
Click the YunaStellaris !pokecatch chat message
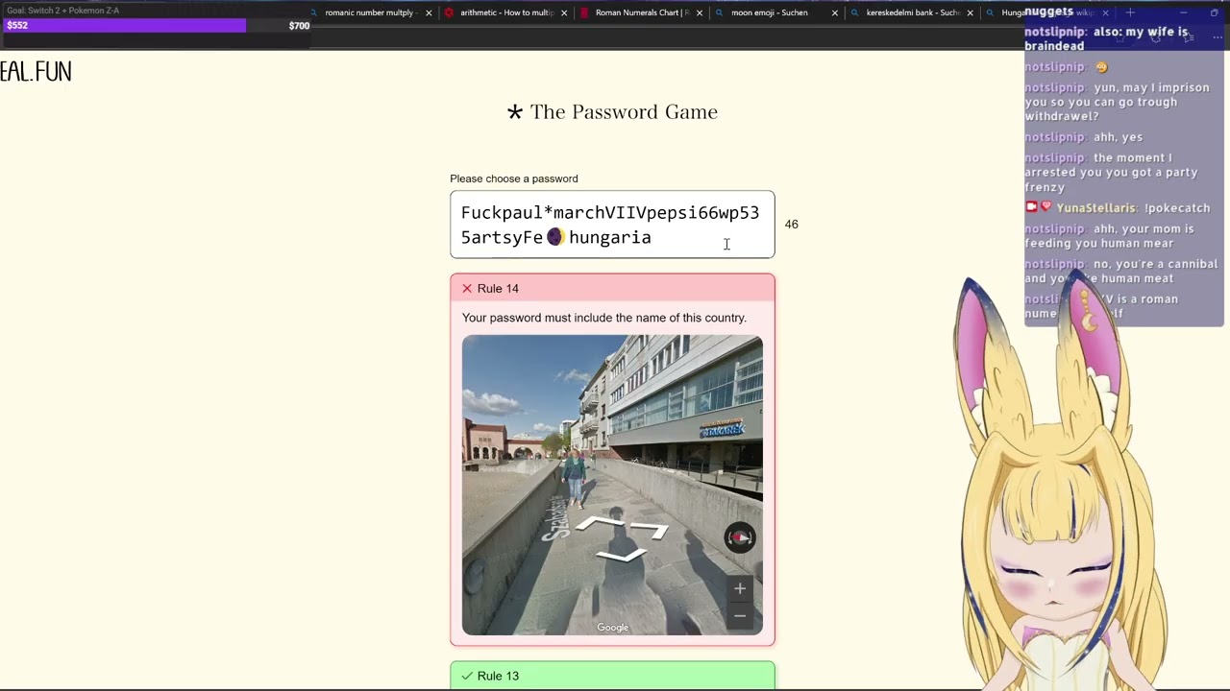click(x=1121, y=207)
